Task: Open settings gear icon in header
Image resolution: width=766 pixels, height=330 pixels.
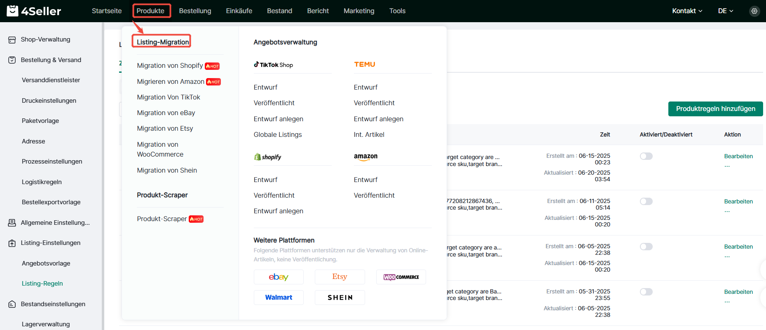Action: pos(754,11)
